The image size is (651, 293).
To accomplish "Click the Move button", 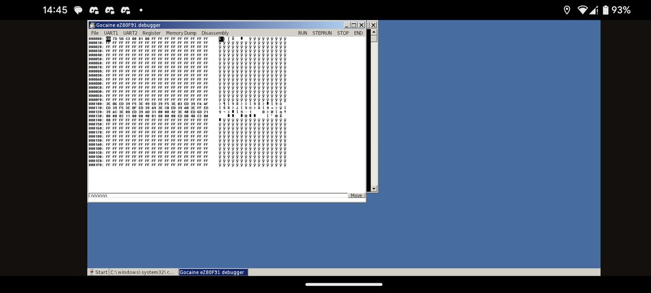I will pos(356,195).
